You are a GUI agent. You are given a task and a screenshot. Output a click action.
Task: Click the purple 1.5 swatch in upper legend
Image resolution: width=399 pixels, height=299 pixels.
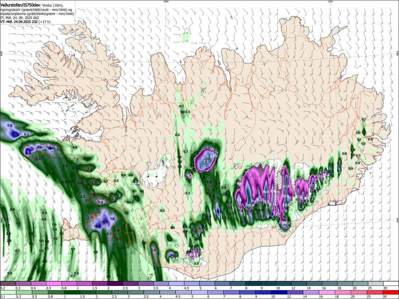click(99, 284)
